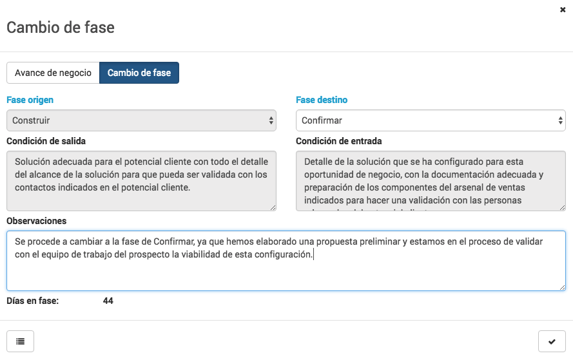Grab the Observaciones resize handle

(x=563, y=288)
